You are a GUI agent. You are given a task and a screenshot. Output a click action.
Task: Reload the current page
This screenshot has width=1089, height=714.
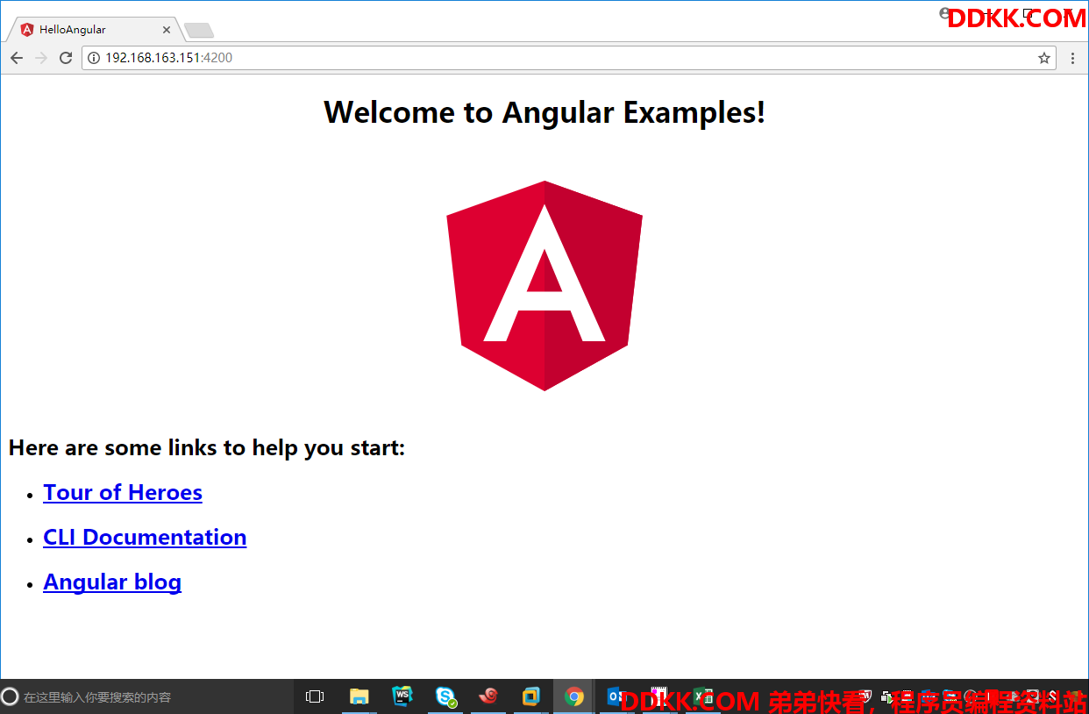point(66,58)
